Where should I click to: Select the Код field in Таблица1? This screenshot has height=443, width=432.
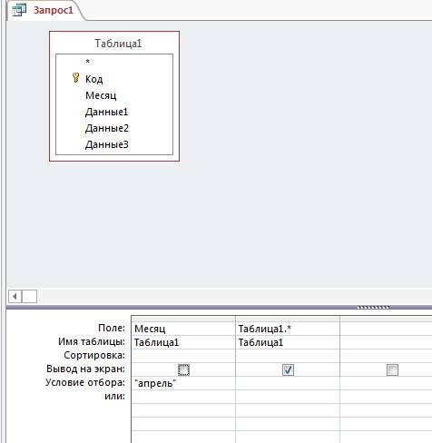94,79
